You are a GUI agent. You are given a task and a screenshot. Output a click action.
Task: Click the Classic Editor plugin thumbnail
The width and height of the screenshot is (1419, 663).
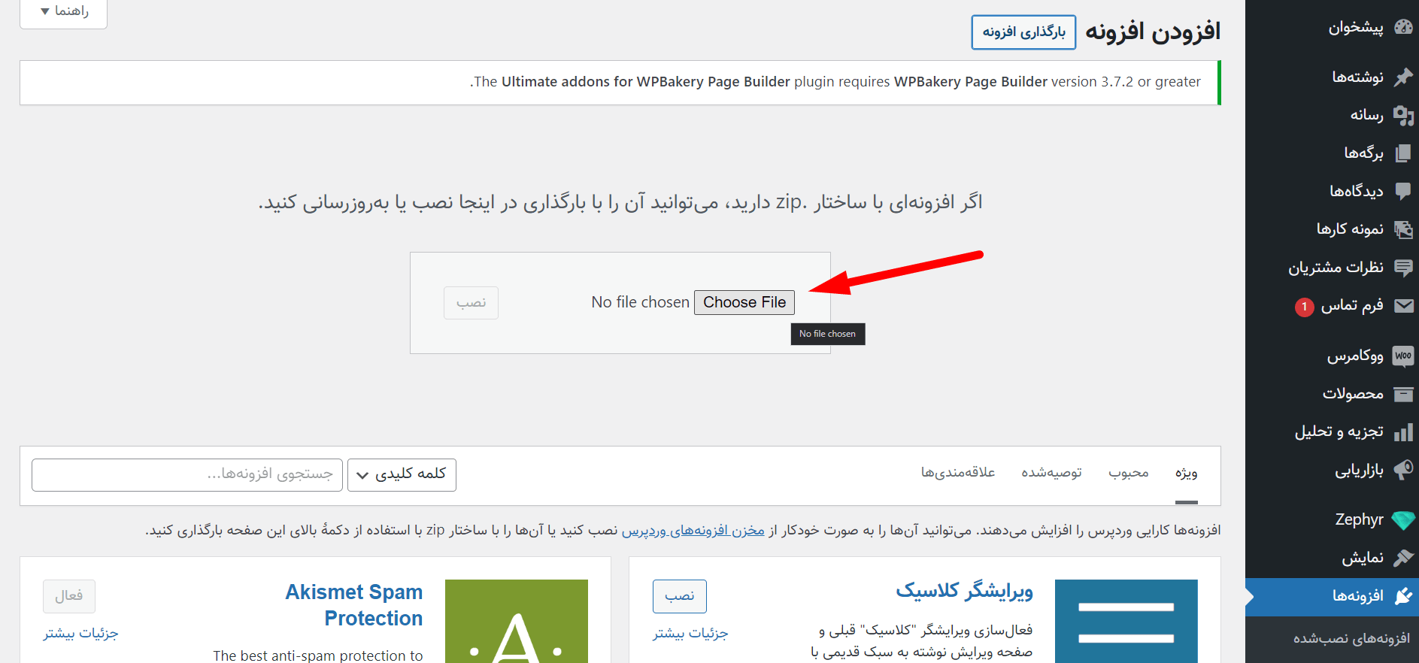click(1126, 621)
